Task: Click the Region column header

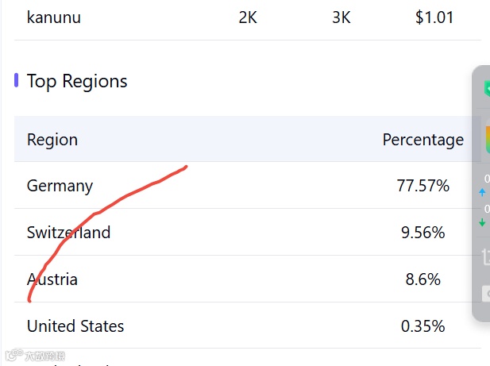Action: click(52, 140)
